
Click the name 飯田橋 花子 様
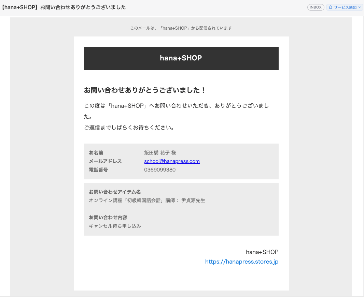(160, 152)
